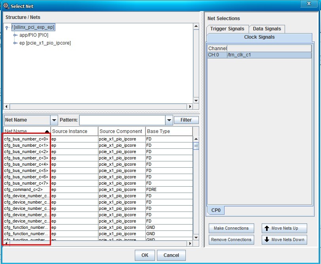This screenshot has height=264, width=321.
Task: Click Move Nets Down button
Action: [284, 240]
